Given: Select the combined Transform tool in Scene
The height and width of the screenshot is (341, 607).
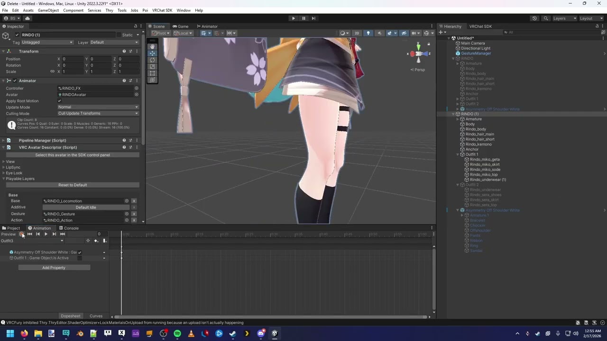Looking at the screenshot, I should [152, 80].
